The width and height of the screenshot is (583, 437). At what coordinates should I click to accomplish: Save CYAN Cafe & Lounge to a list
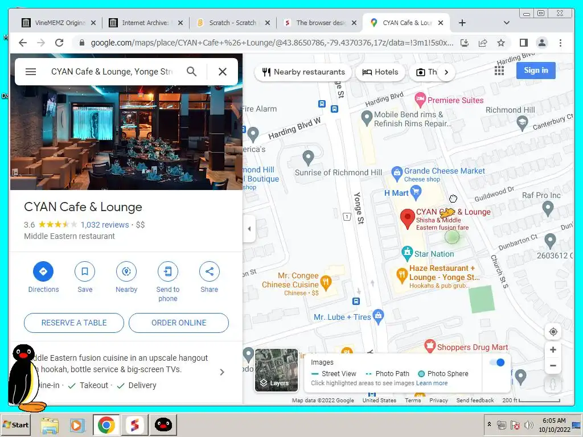pyautogui.click(x=85, y=271)
